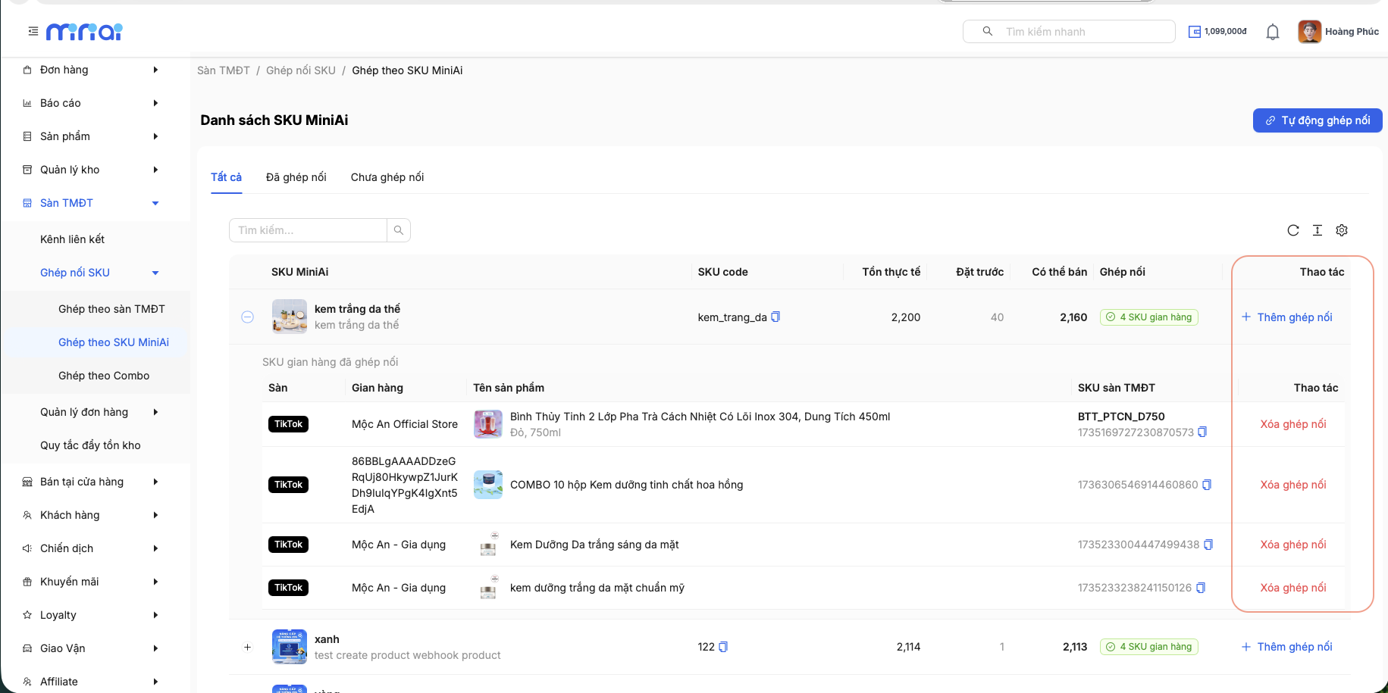Copy the SKU code kem_trang_da
Viewport: 1388px width, 693px height.
(x=775, y=317)
